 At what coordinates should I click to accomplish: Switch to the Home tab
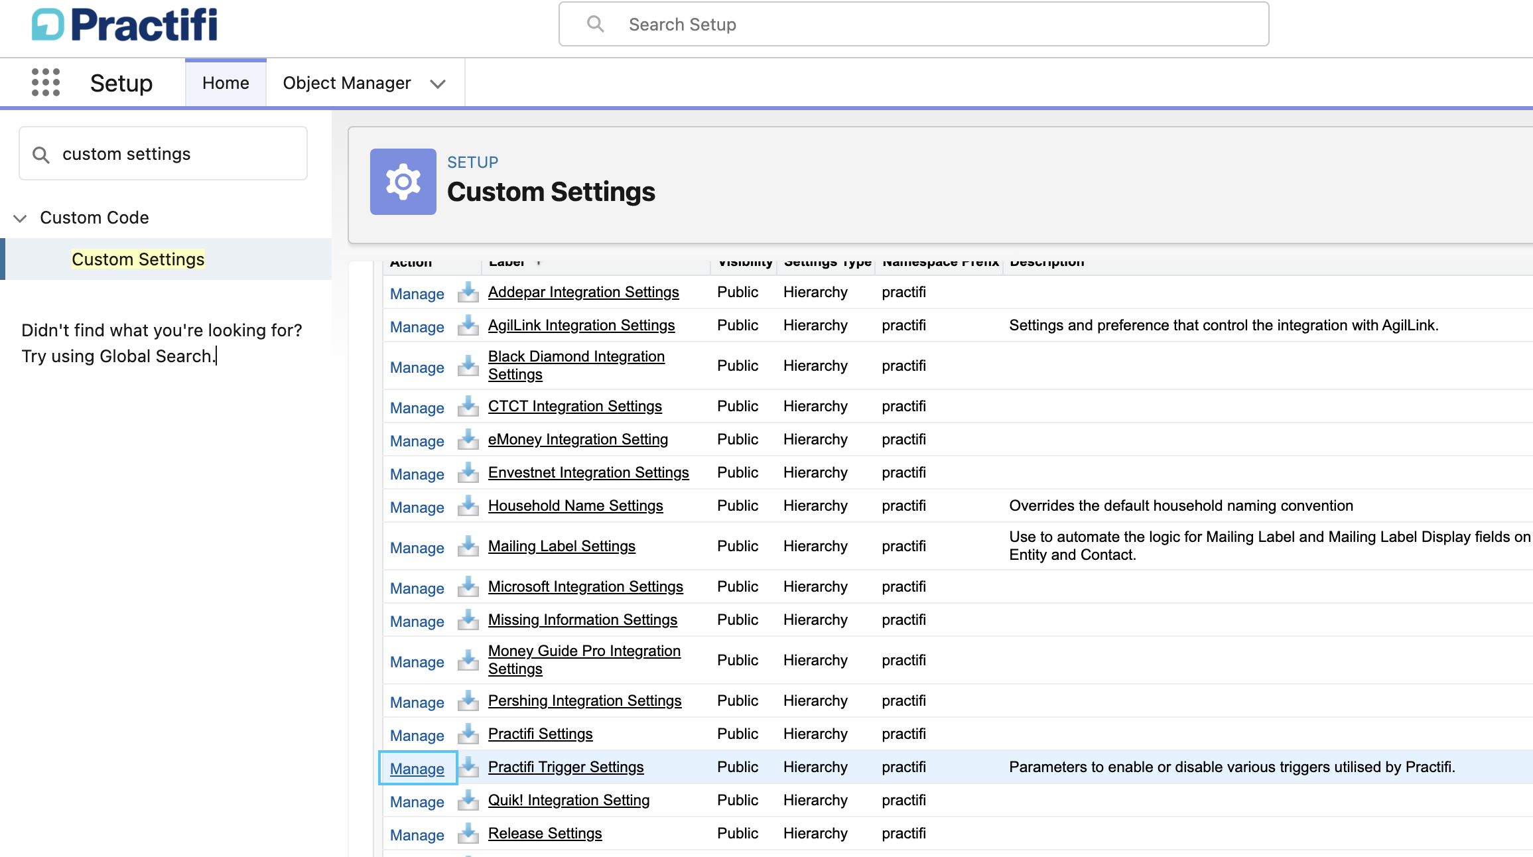coord(226,83)
